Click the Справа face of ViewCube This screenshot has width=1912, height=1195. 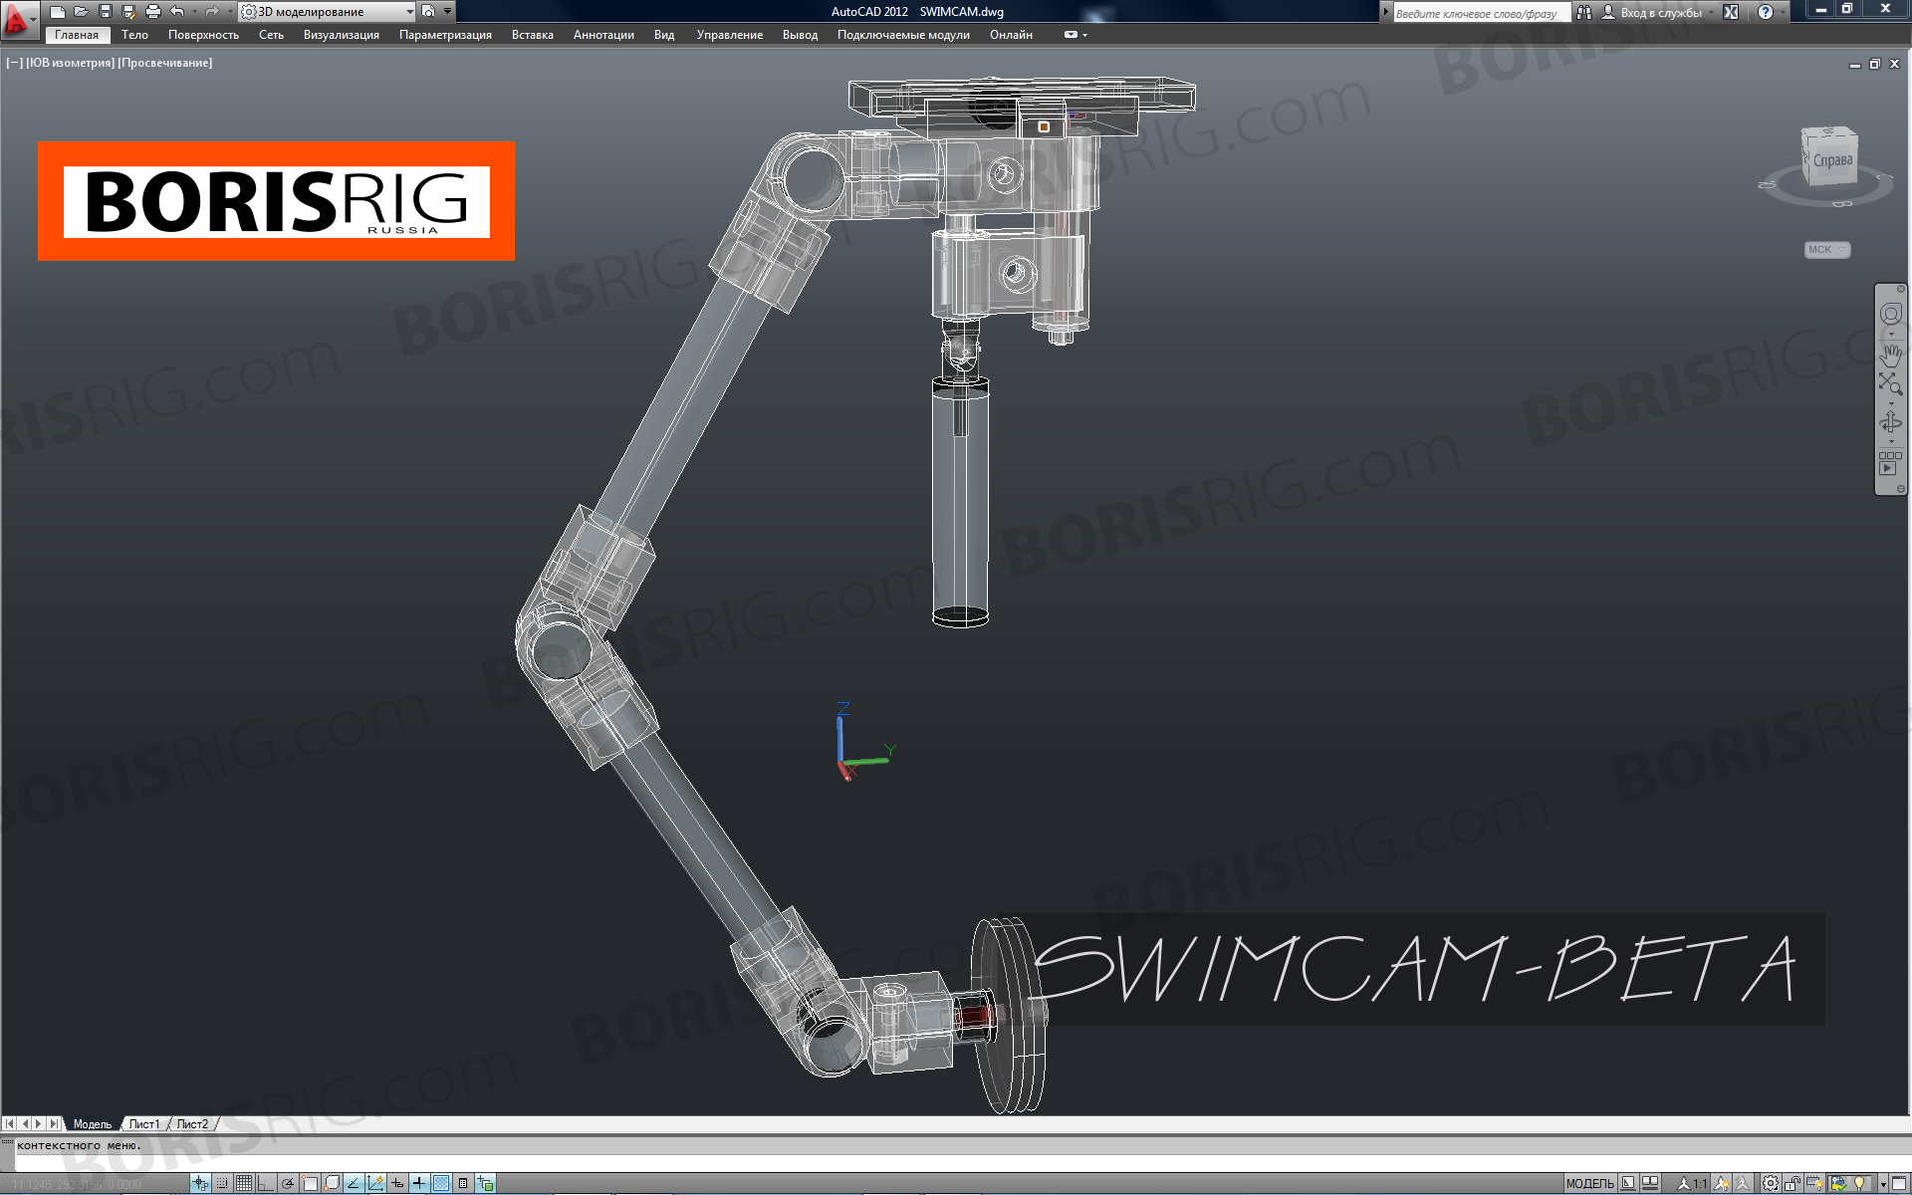tap(1832, 160)
